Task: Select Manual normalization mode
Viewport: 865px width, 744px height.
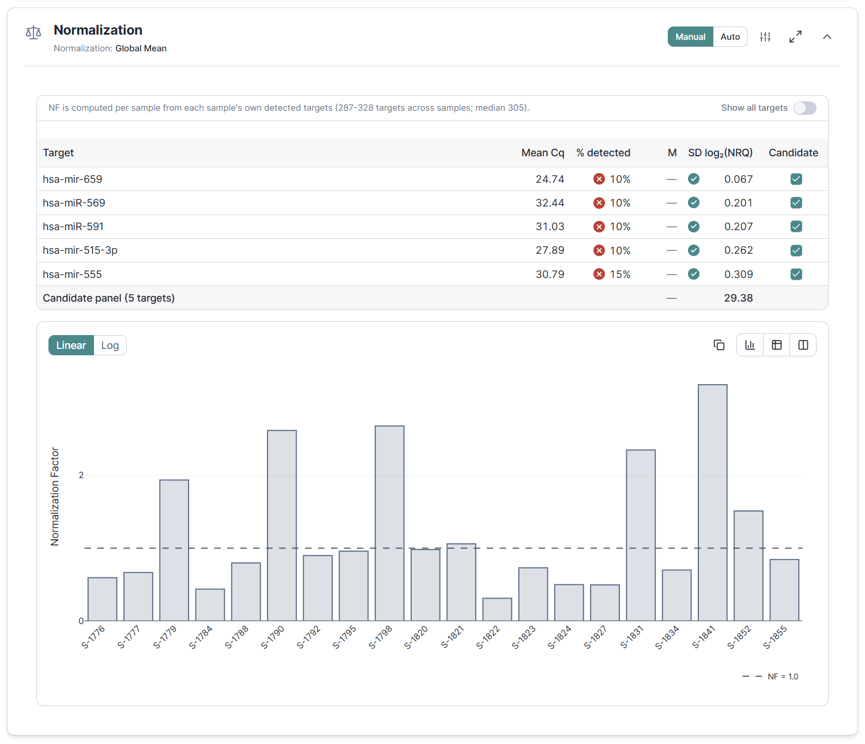Action: click(x=690, y=37)
